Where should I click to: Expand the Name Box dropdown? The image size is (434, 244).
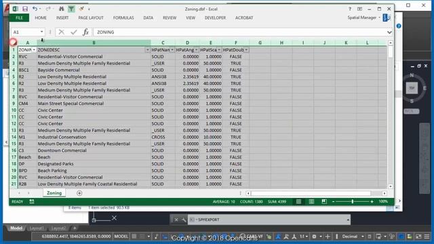pos(41,32)
